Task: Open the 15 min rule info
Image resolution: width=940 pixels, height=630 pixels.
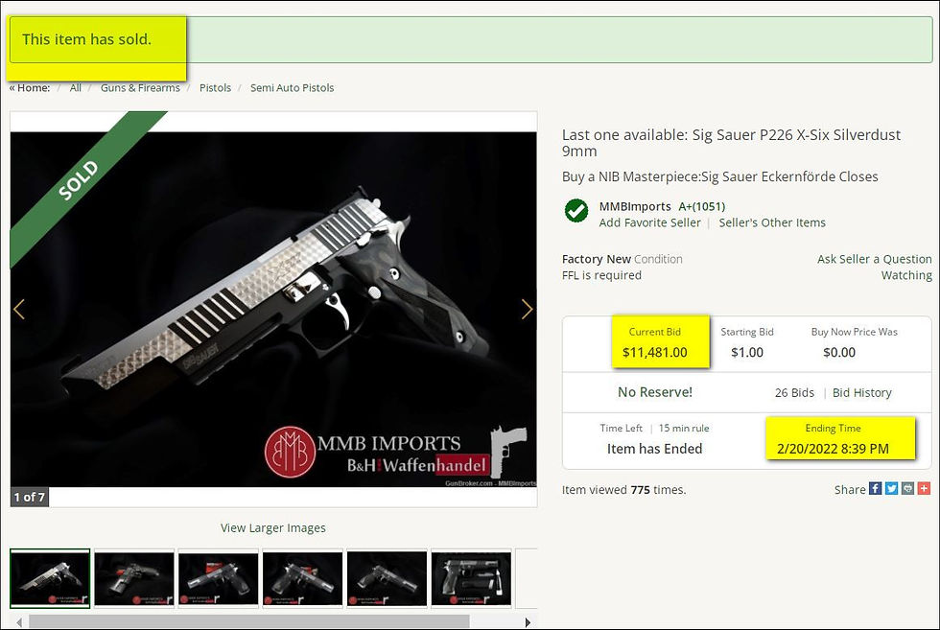Action: 684,428
